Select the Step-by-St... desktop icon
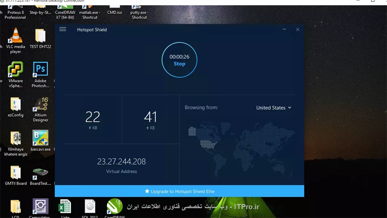This screenshot has height=218, width=387. 40,10
